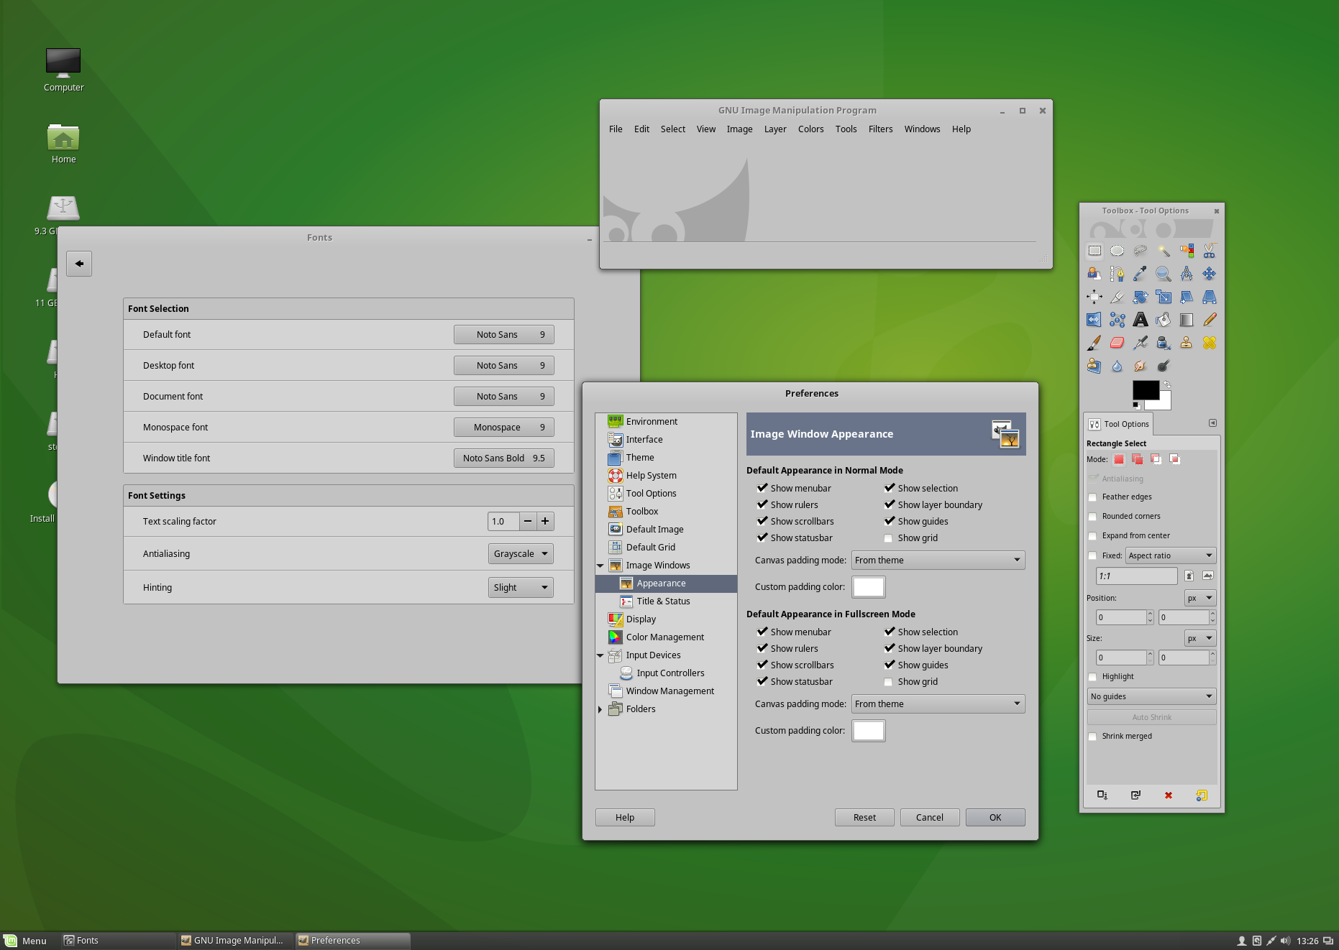The image size is (1339, 950).
Task: Click the Default font Noto Sans button
Action: [503, 335]
